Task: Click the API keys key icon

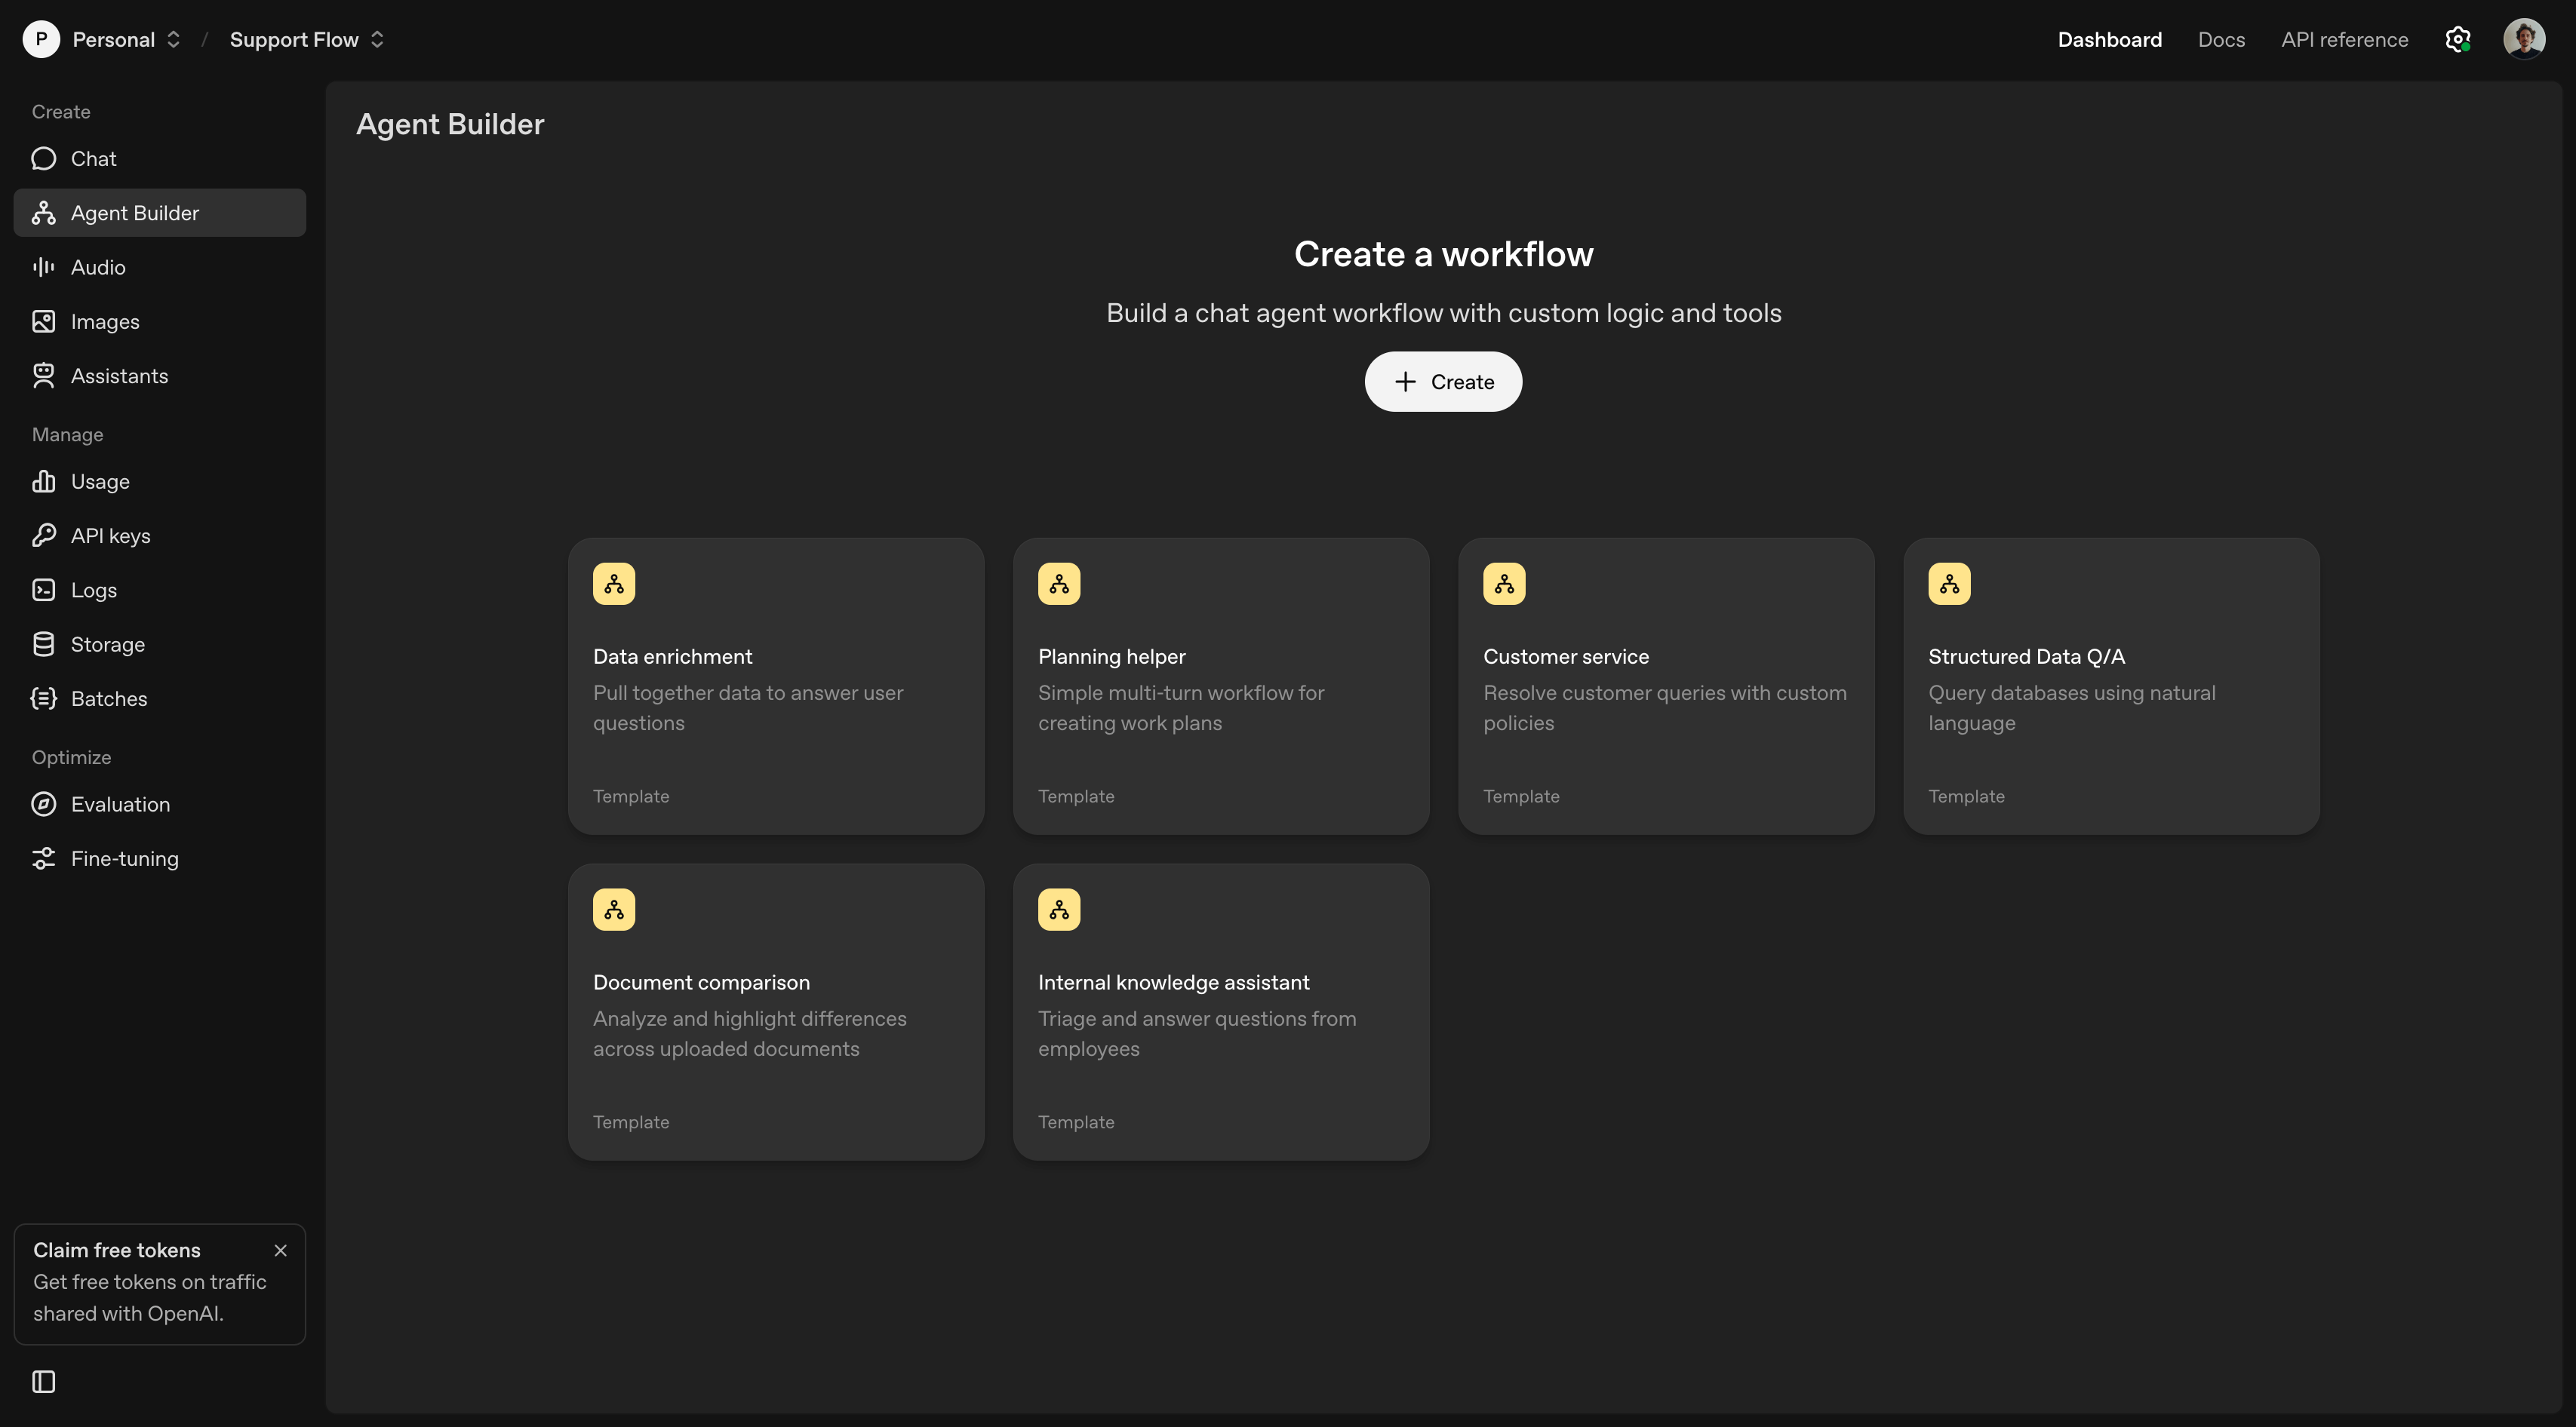Action: [x=43, y=536]
